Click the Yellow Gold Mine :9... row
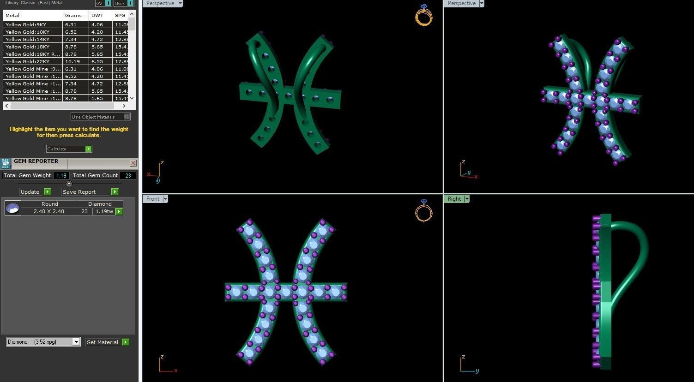Viewport: 694px width, 382px height. pos(66,69)
